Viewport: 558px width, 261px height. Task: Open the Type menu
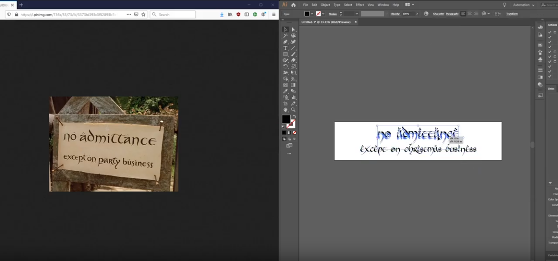pyautogui.click(x=337, y=5)
